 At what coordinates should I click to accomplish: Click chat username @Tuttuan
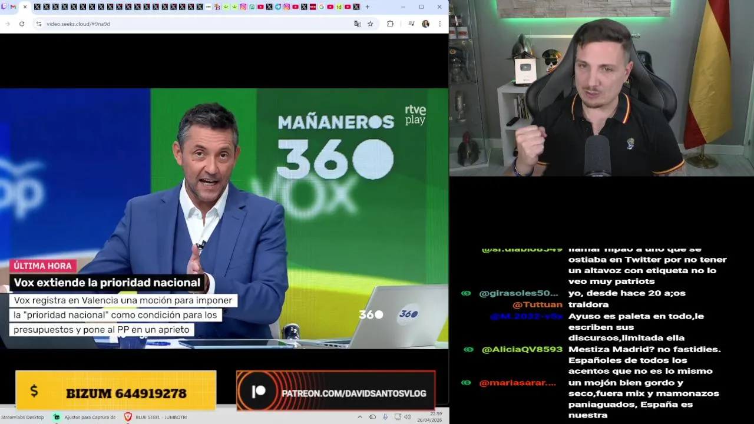click(537, 304)
